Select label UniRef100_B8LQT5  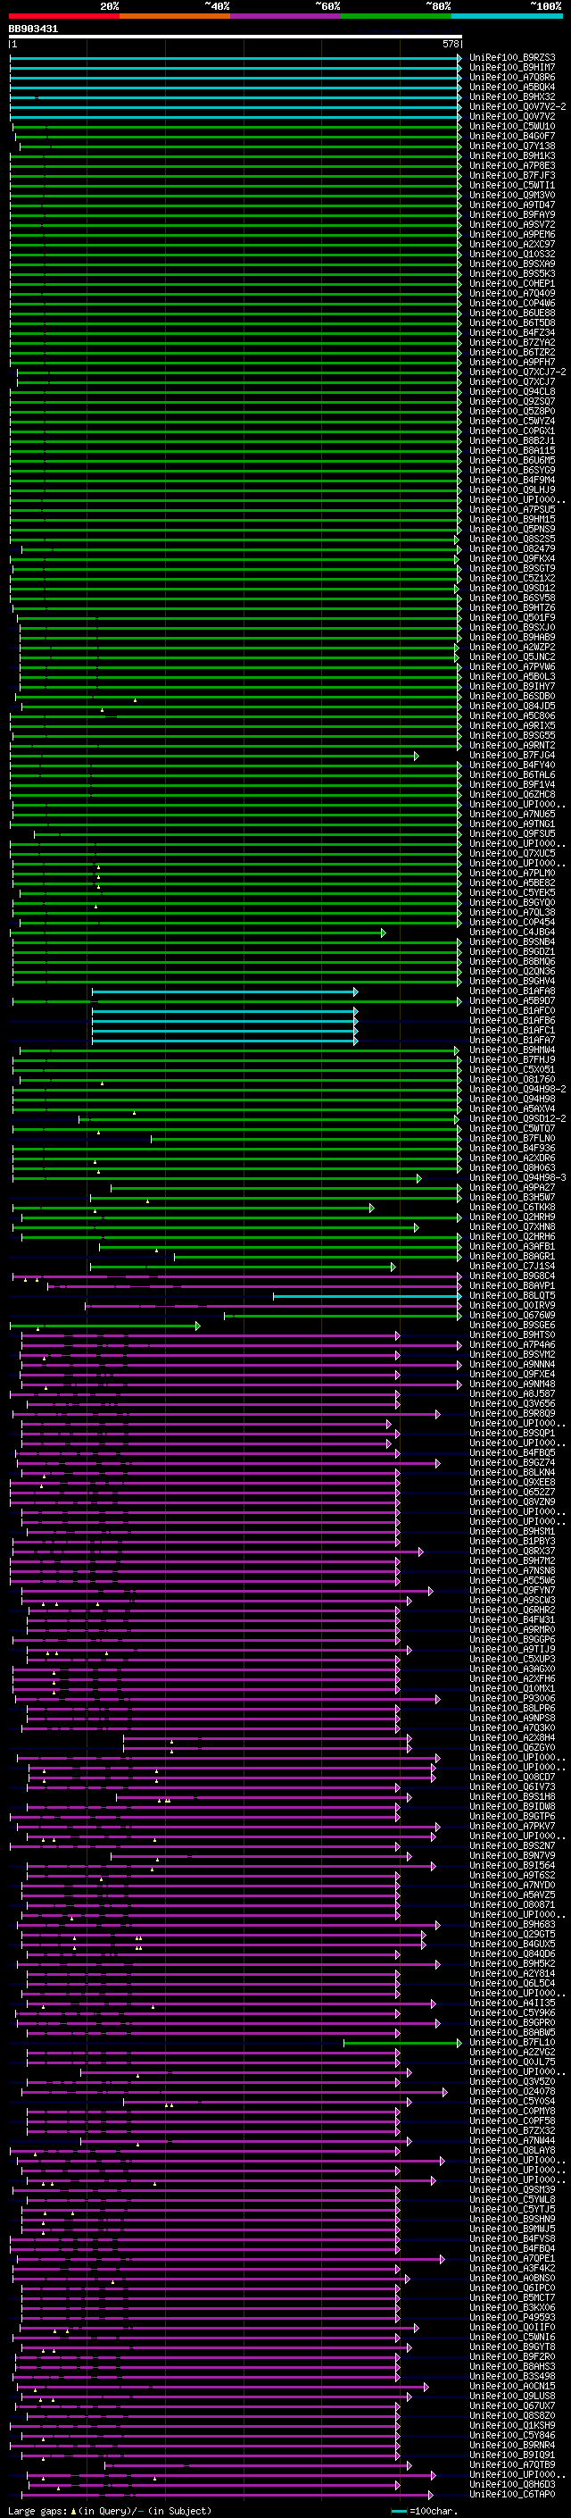512,1295
